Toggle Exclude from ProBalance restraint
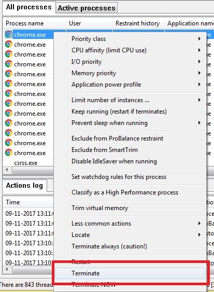Image resolution: width=214 pixels, height=292 pixels. [137, 138]
